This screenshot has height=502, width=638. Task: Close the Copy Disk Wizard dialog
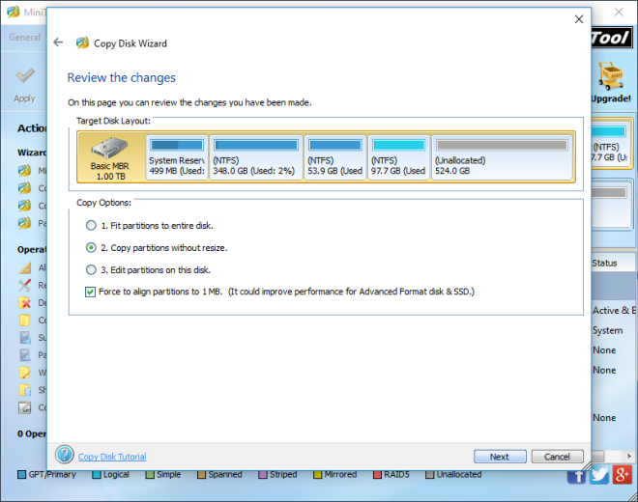578,18
